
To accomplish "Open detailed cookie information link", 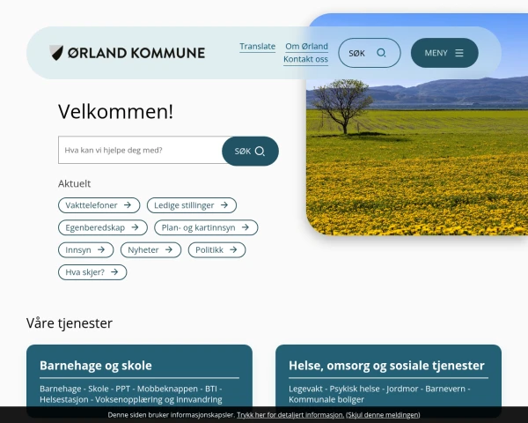I will pyautogui.click(x=290, y=415).
